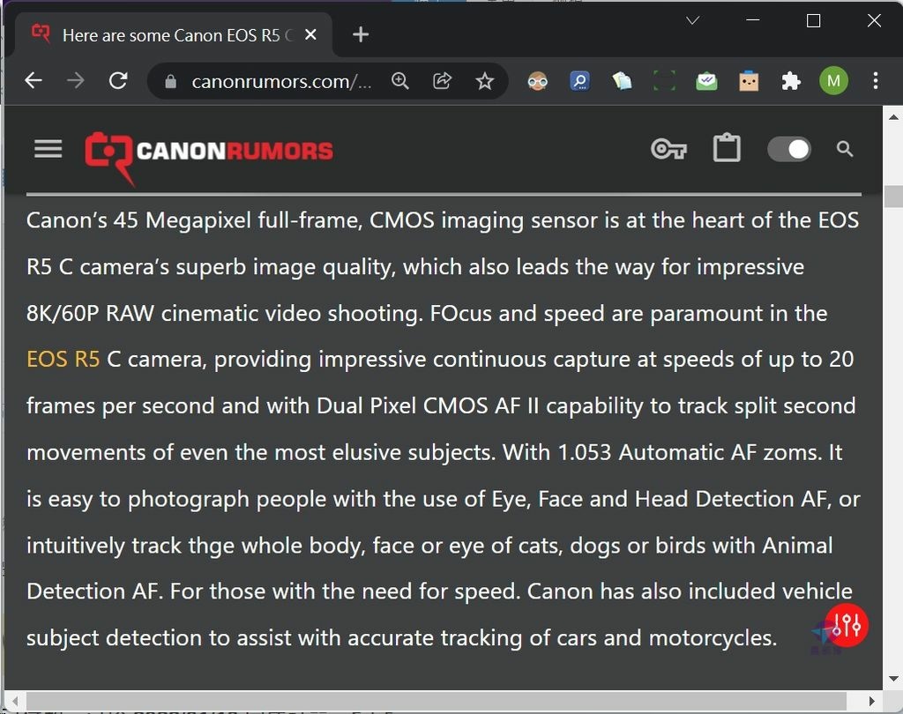Open site search magnifier
This screenshot has height=714, width=903.
click(x=844, y=149)
